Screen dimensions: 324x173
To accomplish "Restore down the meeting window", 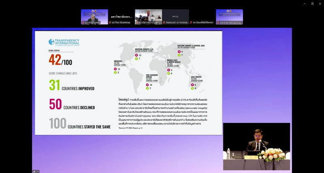I will pyautogui.click(x=312, y=3).
